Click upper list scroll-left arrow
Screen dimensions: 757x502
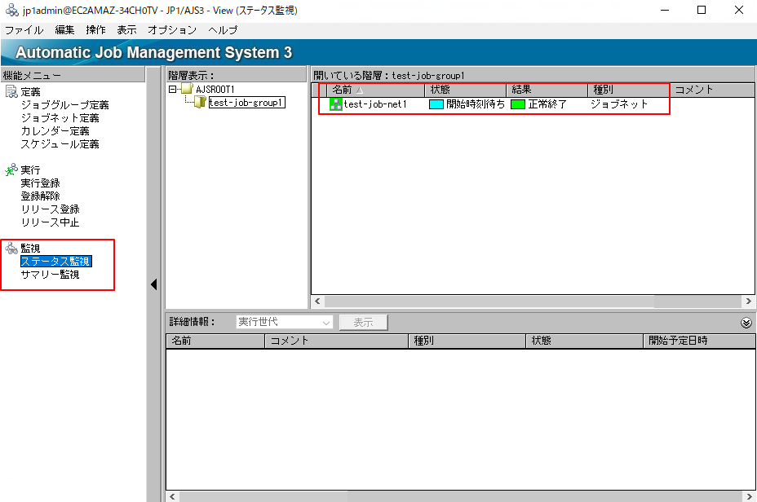pos(317,301)
